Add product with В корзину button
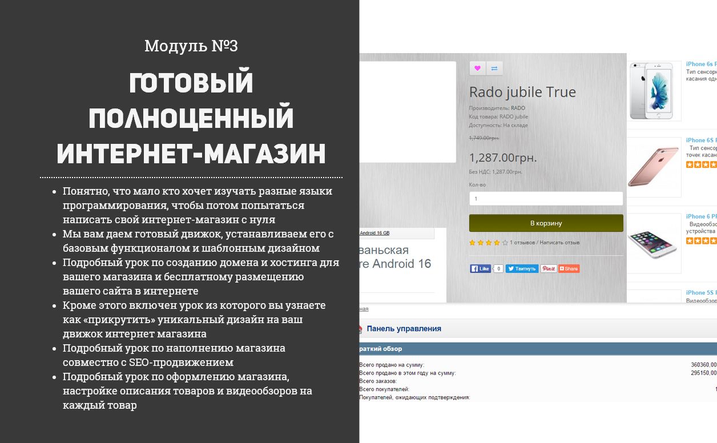The image size is (717, 443). tap(546, 223)
